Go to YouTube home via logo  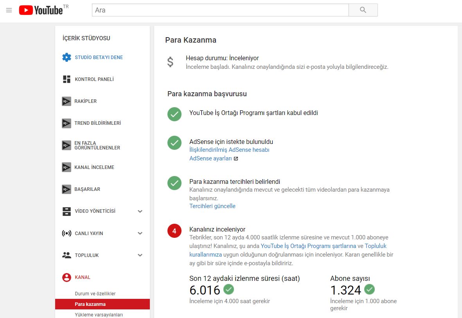click(x=41, y=10)
